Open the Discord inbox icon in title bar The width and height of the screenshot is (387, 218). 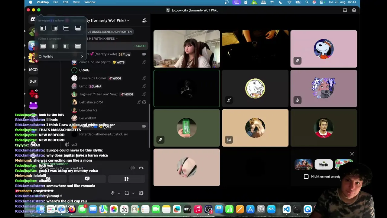[345, 10]
